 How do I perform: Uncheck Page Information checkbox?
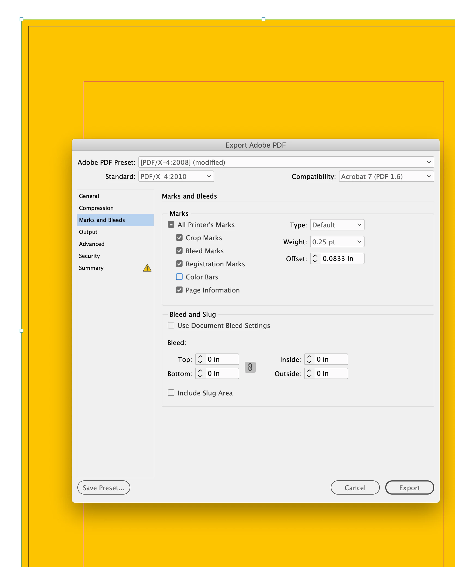coord(179,290)
